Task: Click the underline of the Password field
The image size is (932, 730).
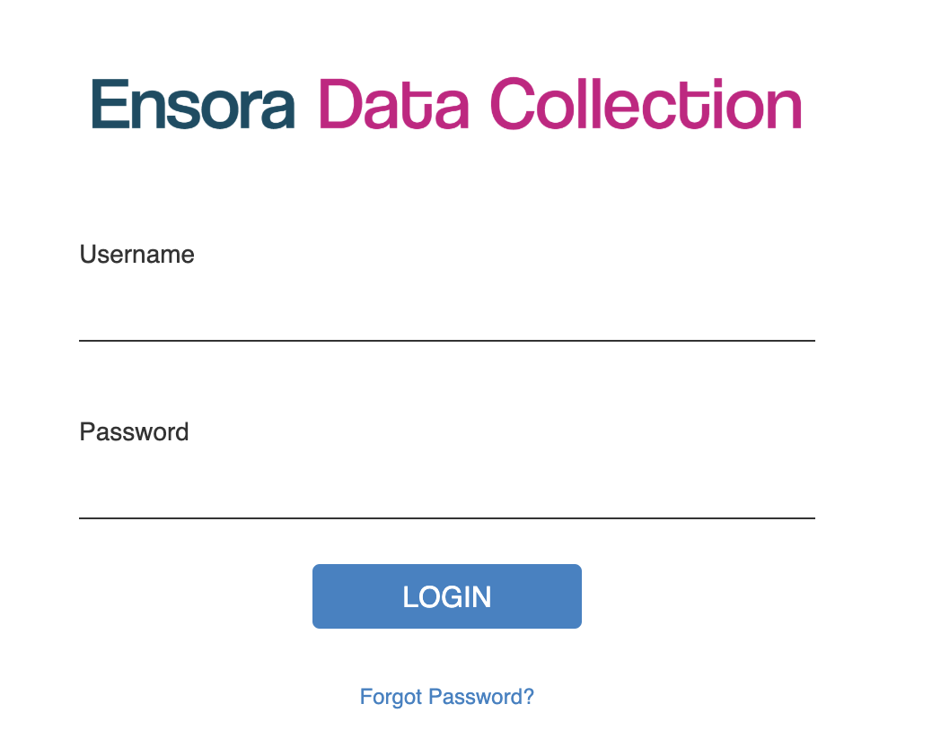Action: 447,518
